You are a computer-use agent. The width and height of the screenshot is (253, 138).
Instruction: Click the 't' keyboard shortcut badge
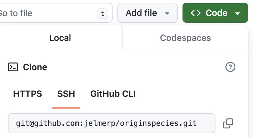click(x=102, y=13)
